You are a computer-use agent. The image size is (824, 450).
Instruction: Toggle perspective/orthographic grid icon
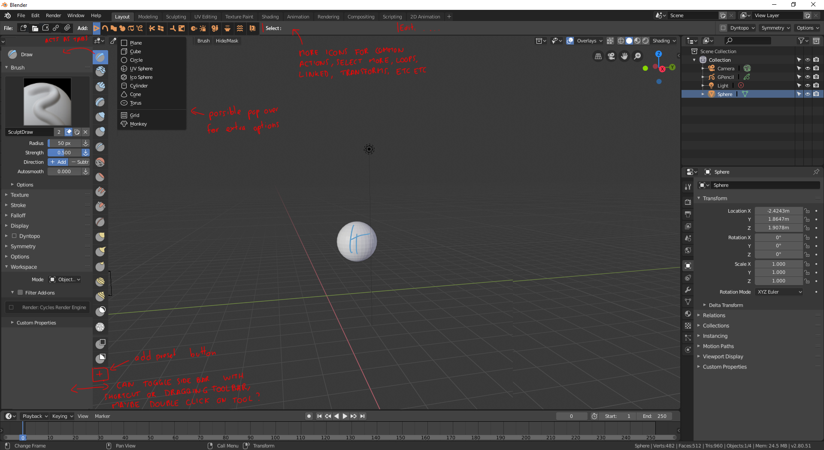coord(598,56)
